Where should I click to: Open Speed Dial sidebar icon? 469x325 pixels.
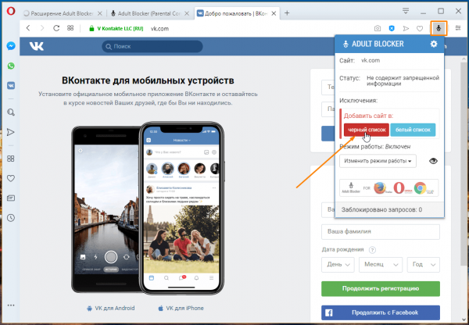click(x=11, y=159)
